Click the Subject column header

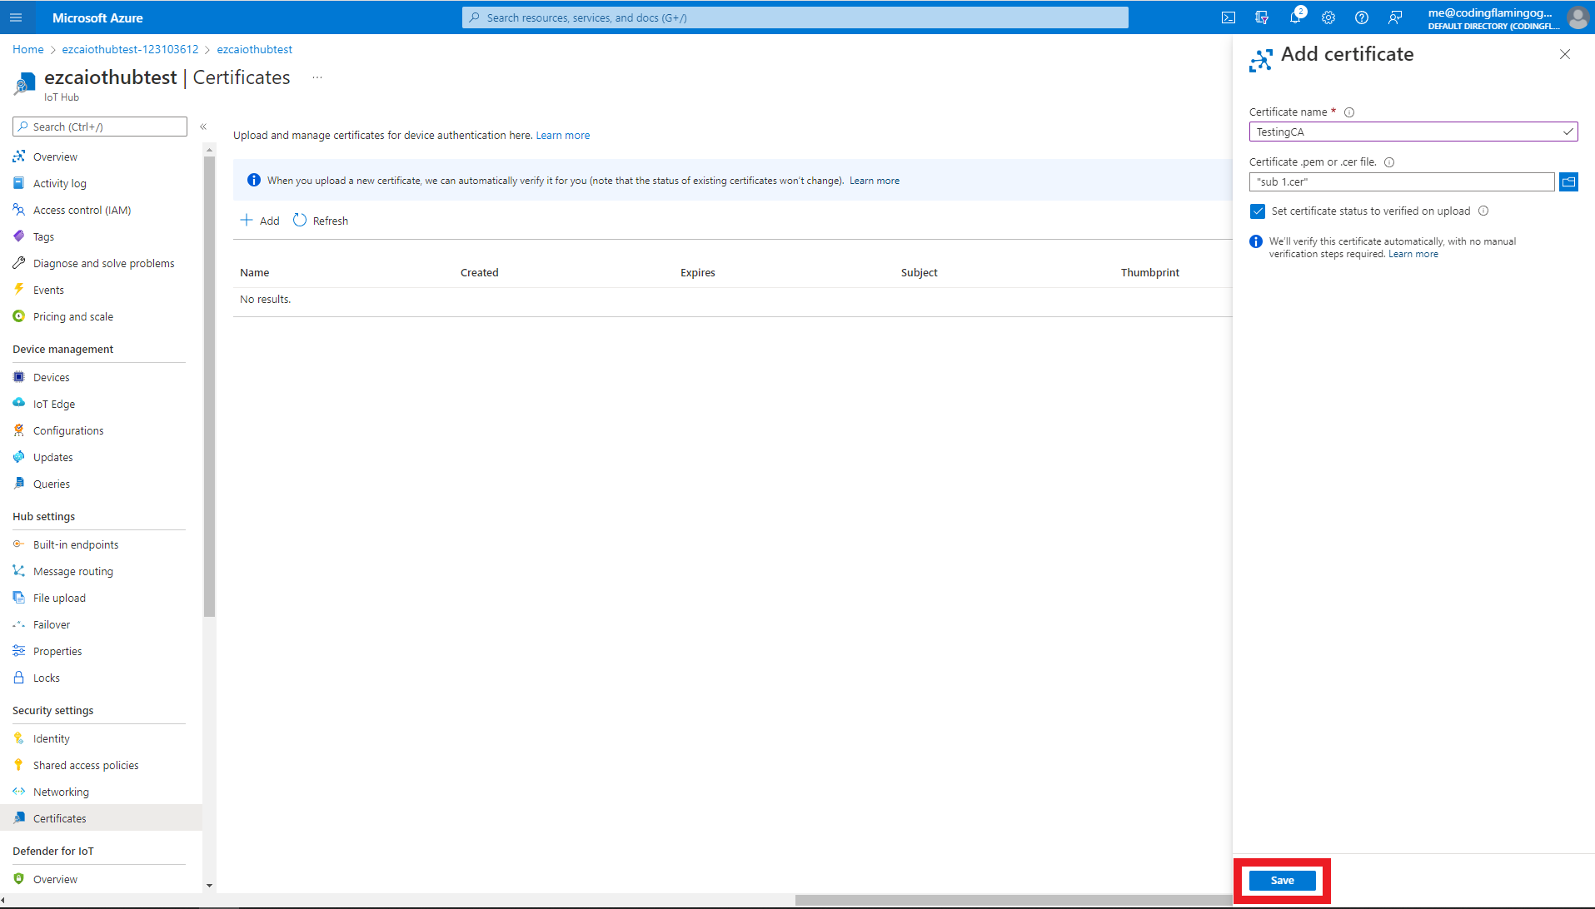tap(920, 273)
